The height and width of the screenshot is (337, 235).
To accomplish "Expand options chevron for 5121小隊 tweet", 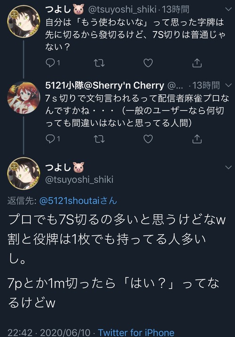I will click(x=228, y=85).
